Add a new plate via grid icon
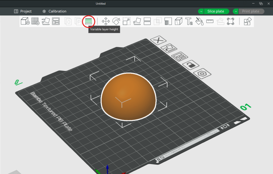Viewport: 273px width, 174px height. click(x=35, y=21)
